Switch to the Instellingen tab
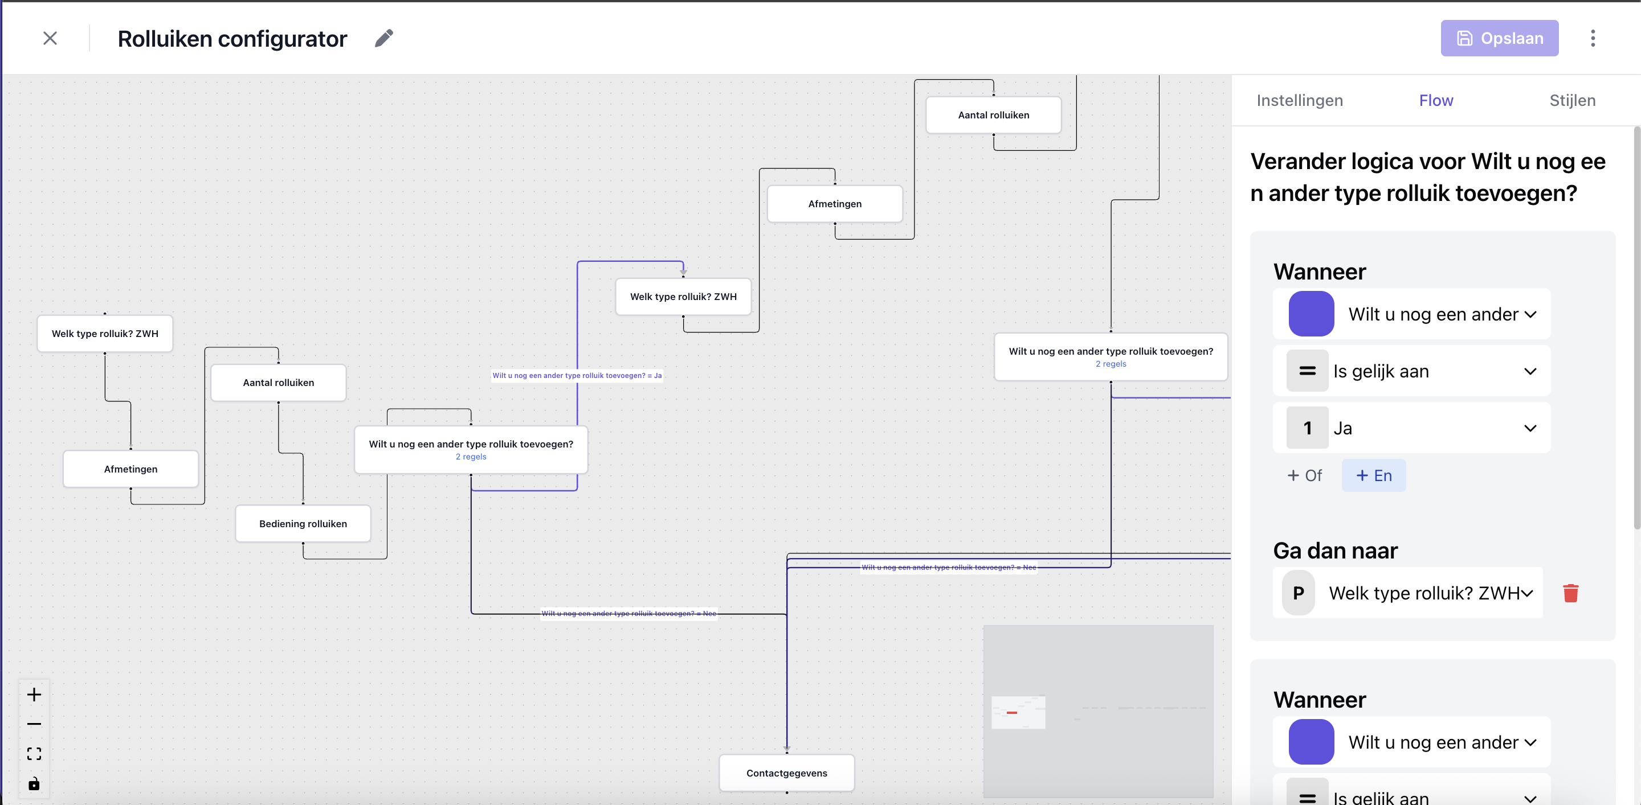The width and height of the screenshot is (1641, 805). pyautogui.click(x=1300, y=100)
